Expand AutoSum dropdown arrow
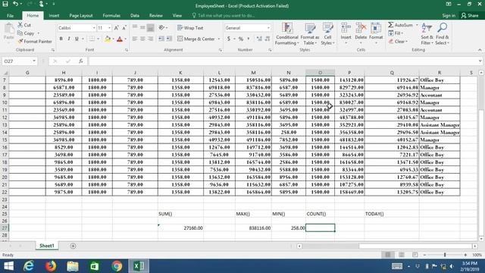This screenshot has height=273, width=485. click(x=417, y=25)
